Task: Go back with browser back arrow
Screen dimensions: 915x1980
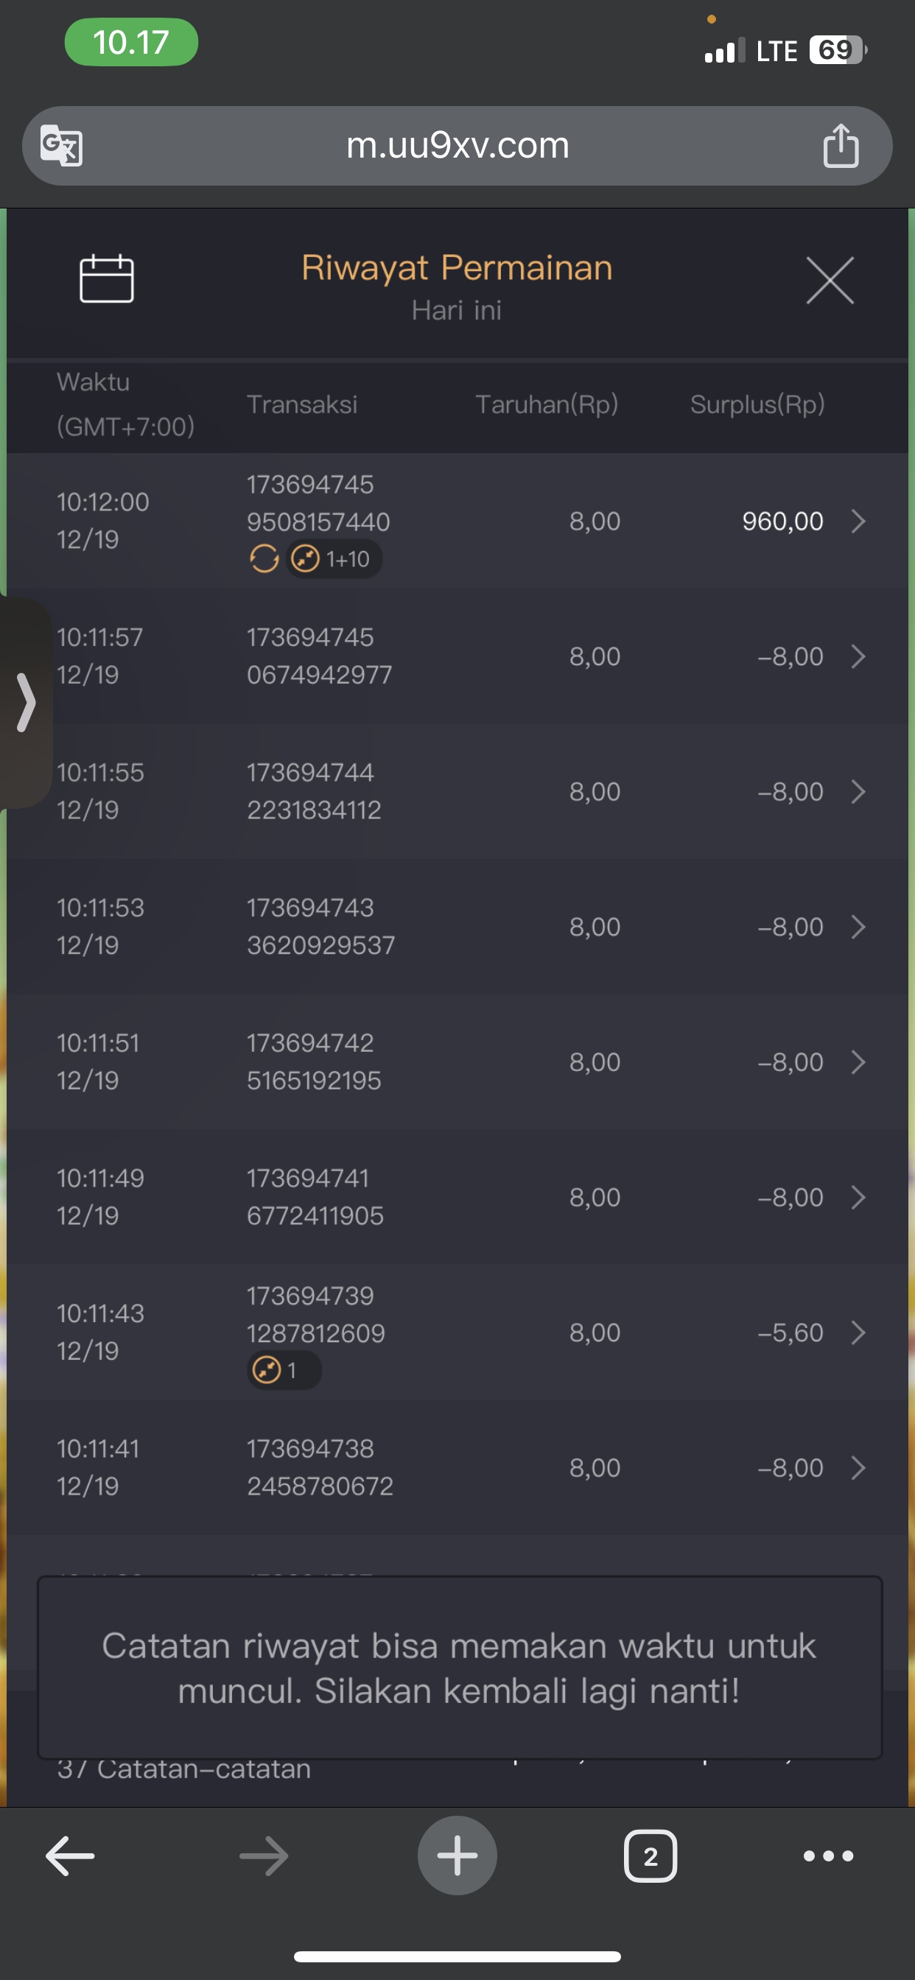Action: (x=70, y=1856)
